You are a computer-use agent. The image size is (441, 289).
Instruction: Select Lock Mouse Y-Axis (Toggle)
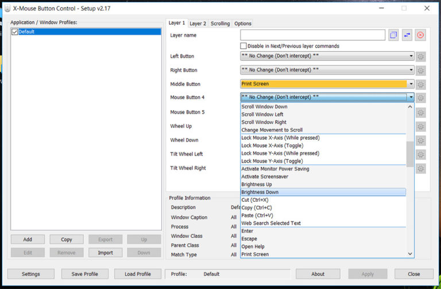pos(323,161)
